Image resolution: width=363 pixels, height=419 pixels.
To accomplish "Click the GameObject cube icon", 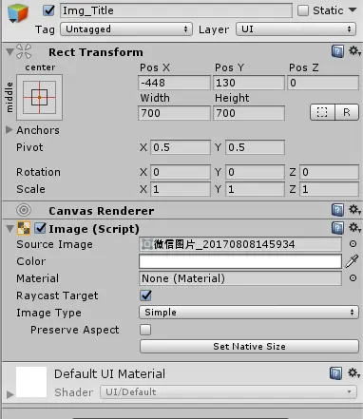I will pos(18,12).
